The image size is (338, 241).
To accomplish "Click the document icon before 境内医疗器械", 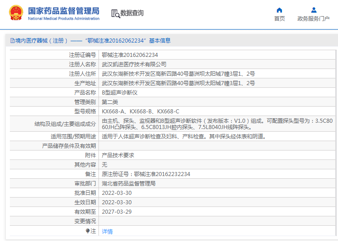I will point(12,40).
